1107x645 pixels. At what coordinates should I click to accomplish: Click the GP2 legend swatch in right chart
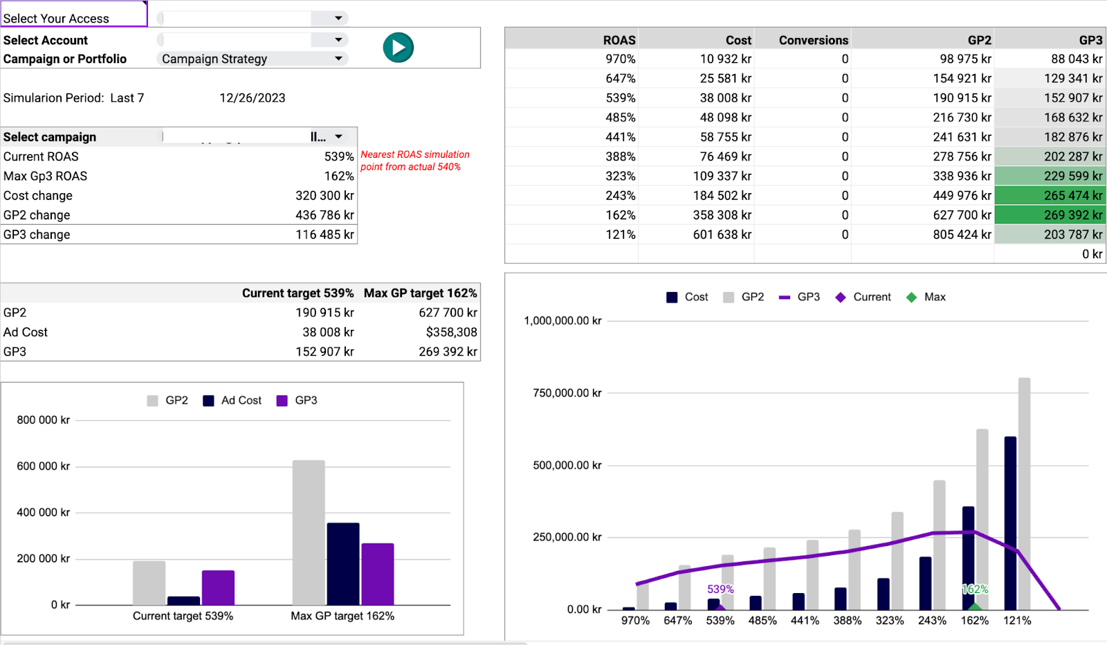[x=729, y=298]
